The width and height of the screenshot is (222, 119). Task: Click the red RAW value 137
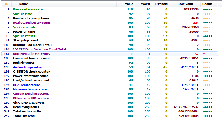click(196, 54)
